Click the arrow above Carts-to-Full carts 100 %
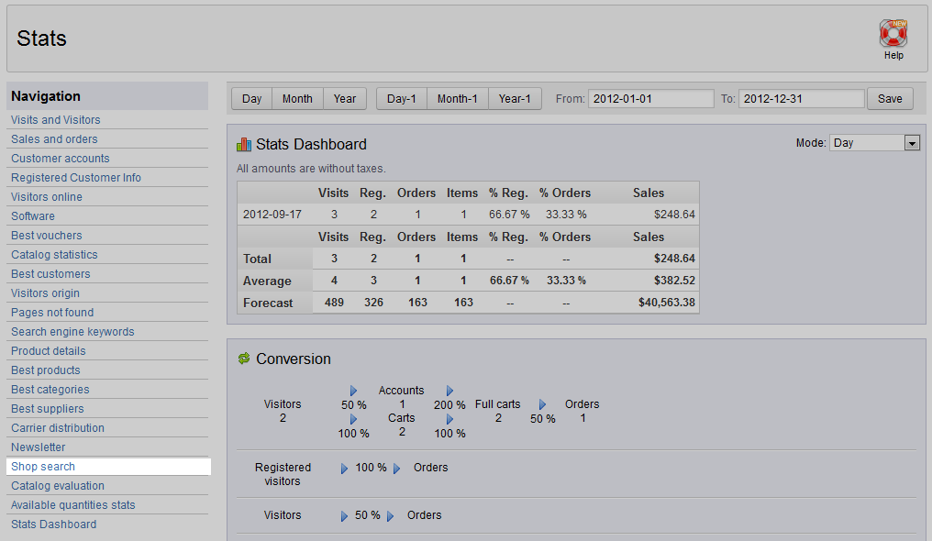932x541 pixels. click(450, 419)
